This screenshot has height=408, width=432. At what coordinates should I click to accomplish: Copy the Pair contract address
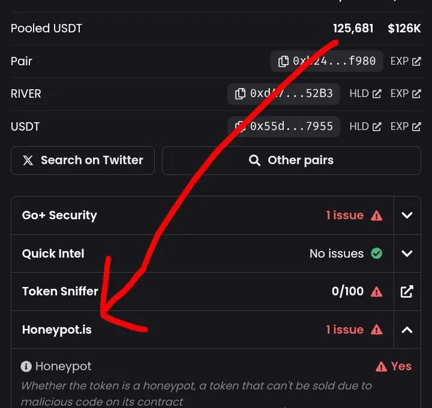(283, 61)
